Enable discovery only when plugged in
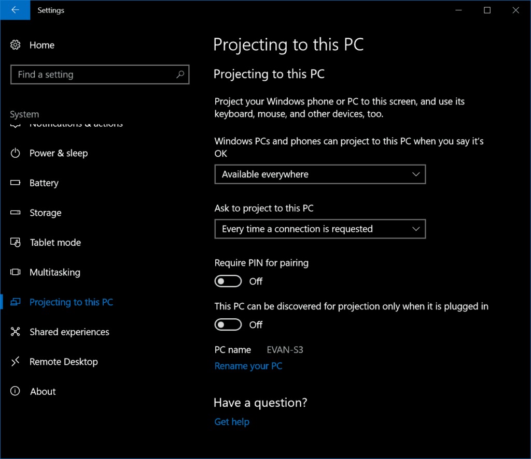 pyautogui.click(x=228, y=324)
